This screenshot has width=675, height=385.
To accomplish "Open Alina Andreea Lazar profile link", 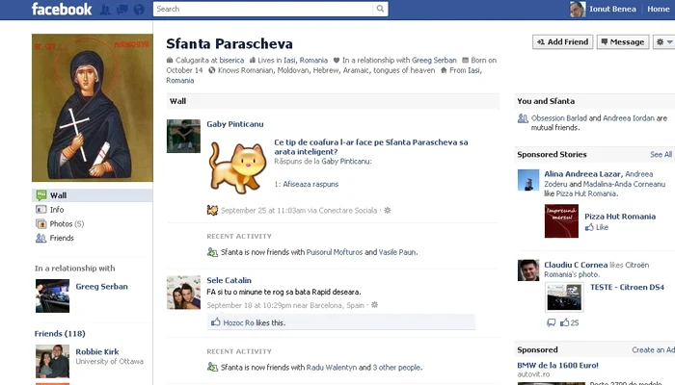I will tap(582, 174).
